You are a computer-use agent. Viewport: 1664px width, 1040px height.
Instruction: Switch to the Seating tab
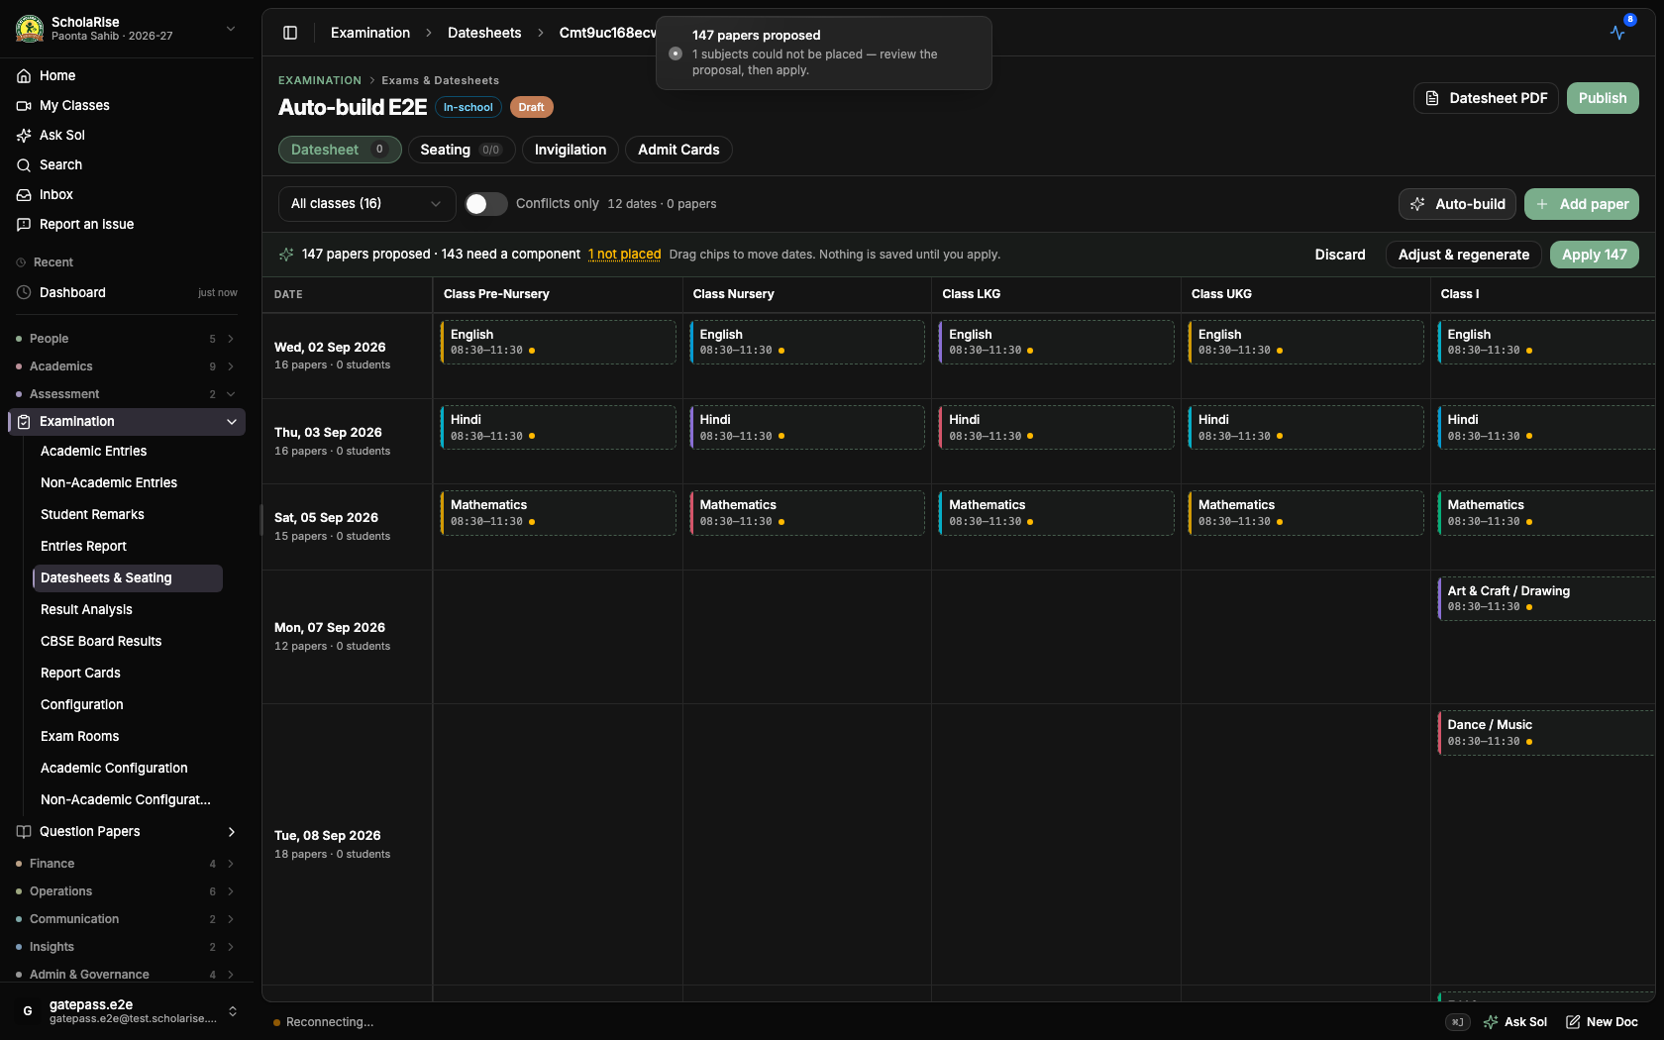point(462,150)
